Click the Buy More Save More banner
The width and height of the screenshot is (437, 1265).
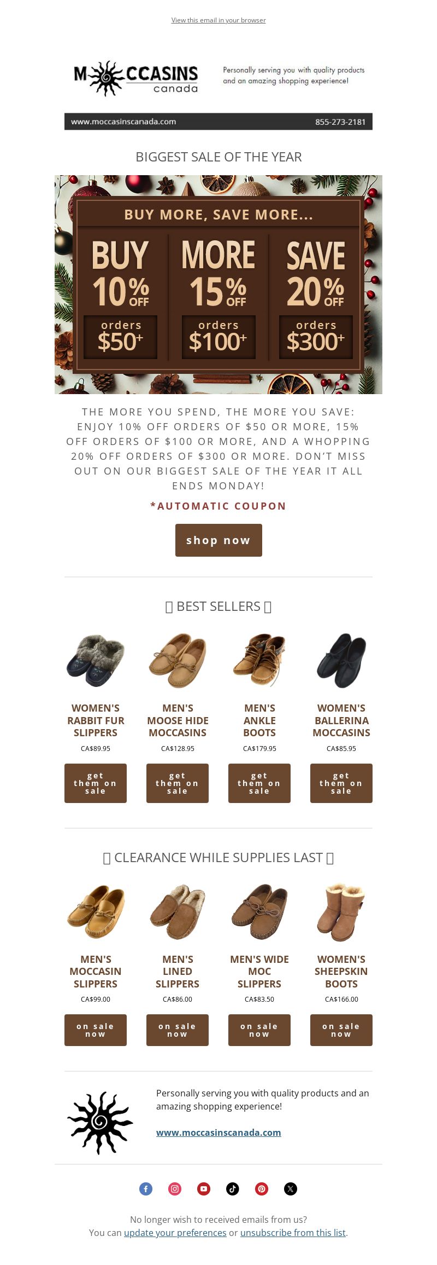(218, 285)
